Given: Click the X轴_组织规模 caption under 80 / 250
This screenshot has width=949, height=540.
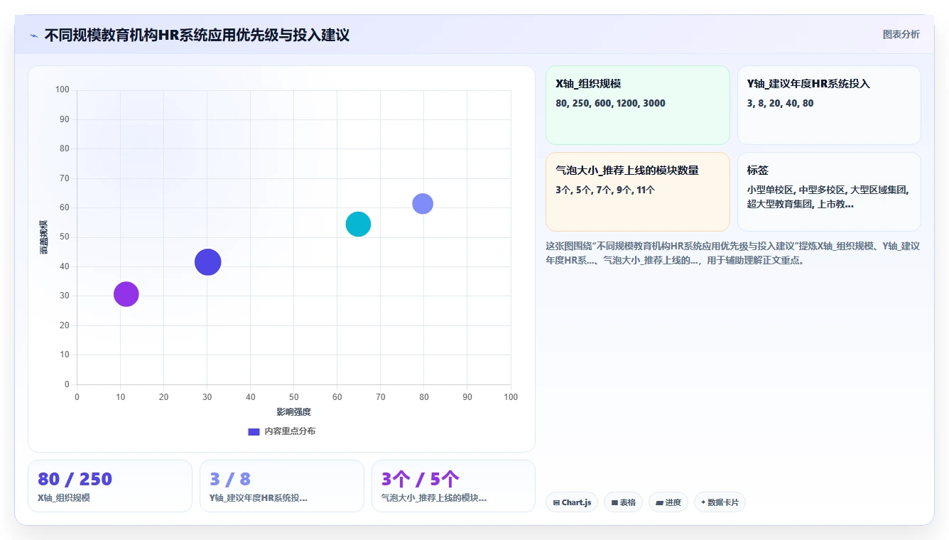Looking at the screenshot, I should tap(64, 498).
